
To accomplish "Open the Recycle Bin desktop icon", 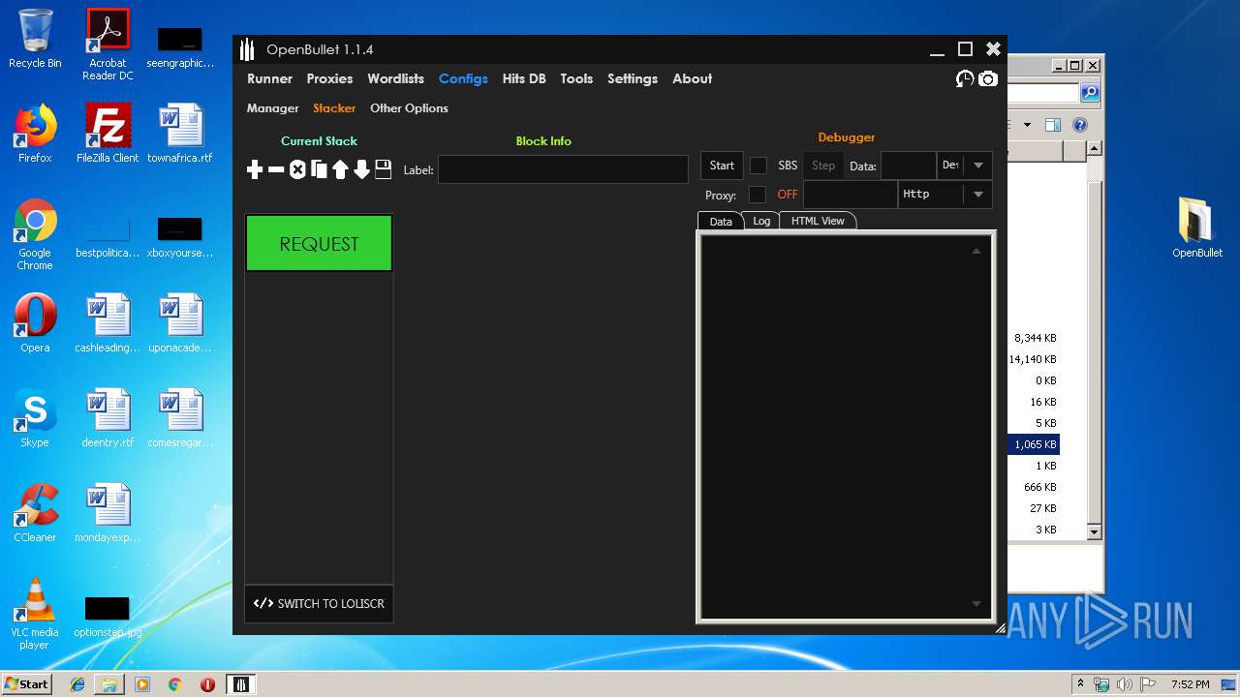I will [35, 40].
